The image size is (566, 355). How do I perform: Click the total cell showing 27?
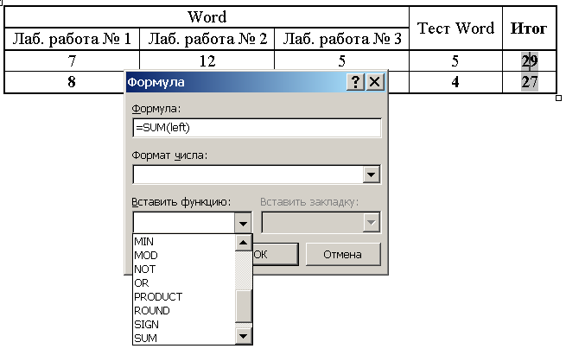click(x=529, y=82)
